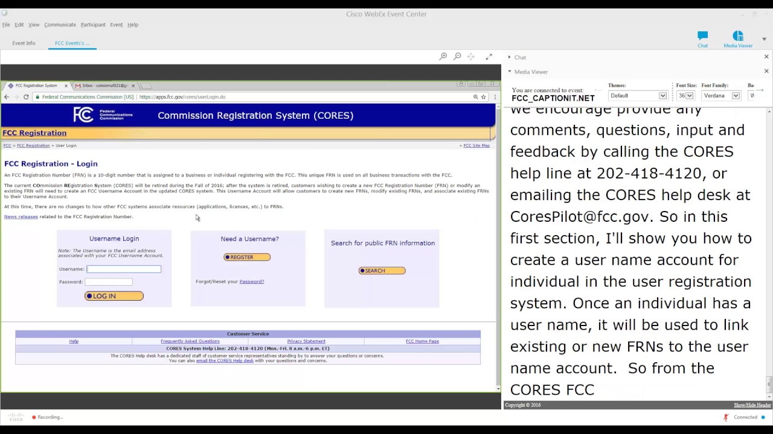Open the FCC Home Page link

(x=422, y=341)
